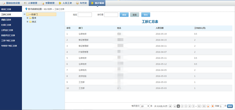
Task: Click the 测试 folder icon
Action: (31, 22)
